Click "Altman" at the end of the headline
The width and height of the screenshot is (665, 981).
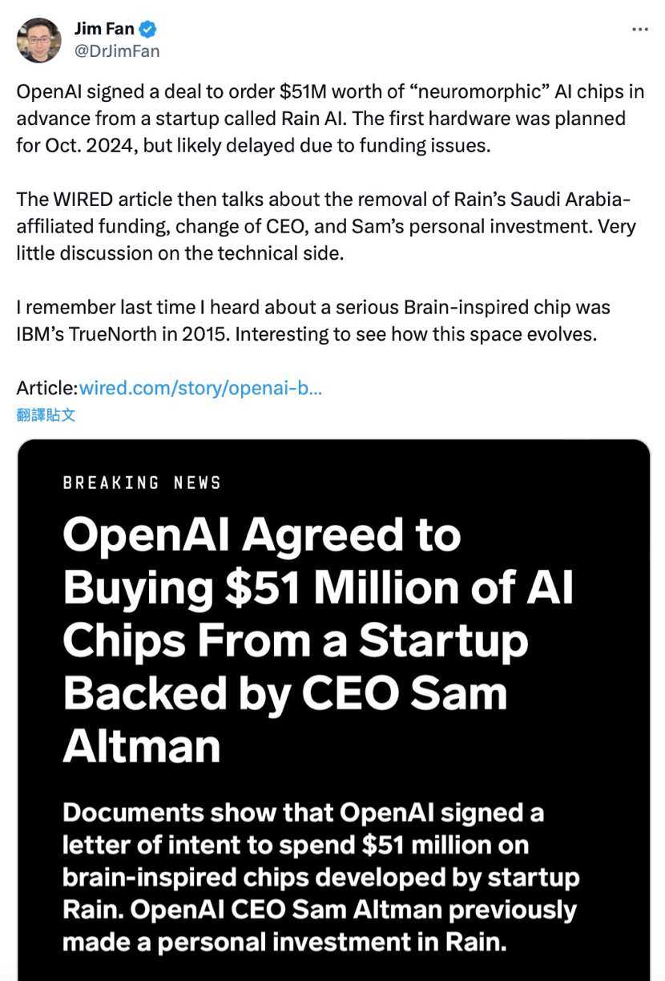coord(141,745)
